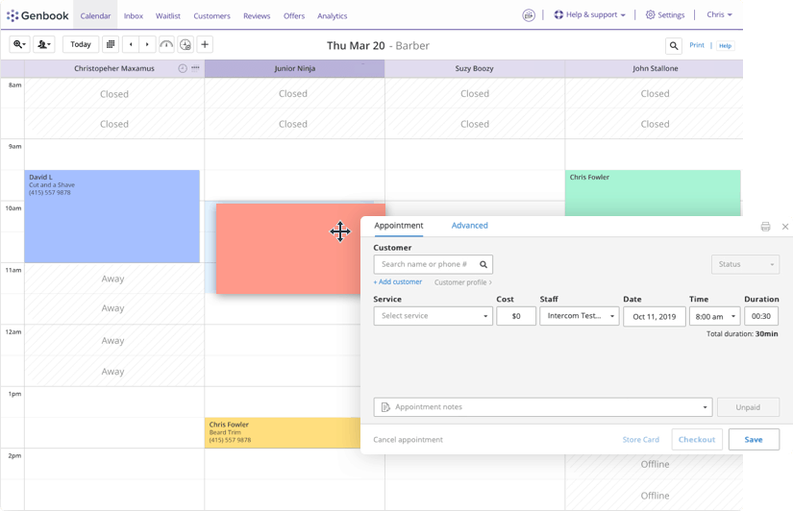The width and height of the screenshot is (793, 511).
Task: Open the Customers tab
Action: [211, 15]
